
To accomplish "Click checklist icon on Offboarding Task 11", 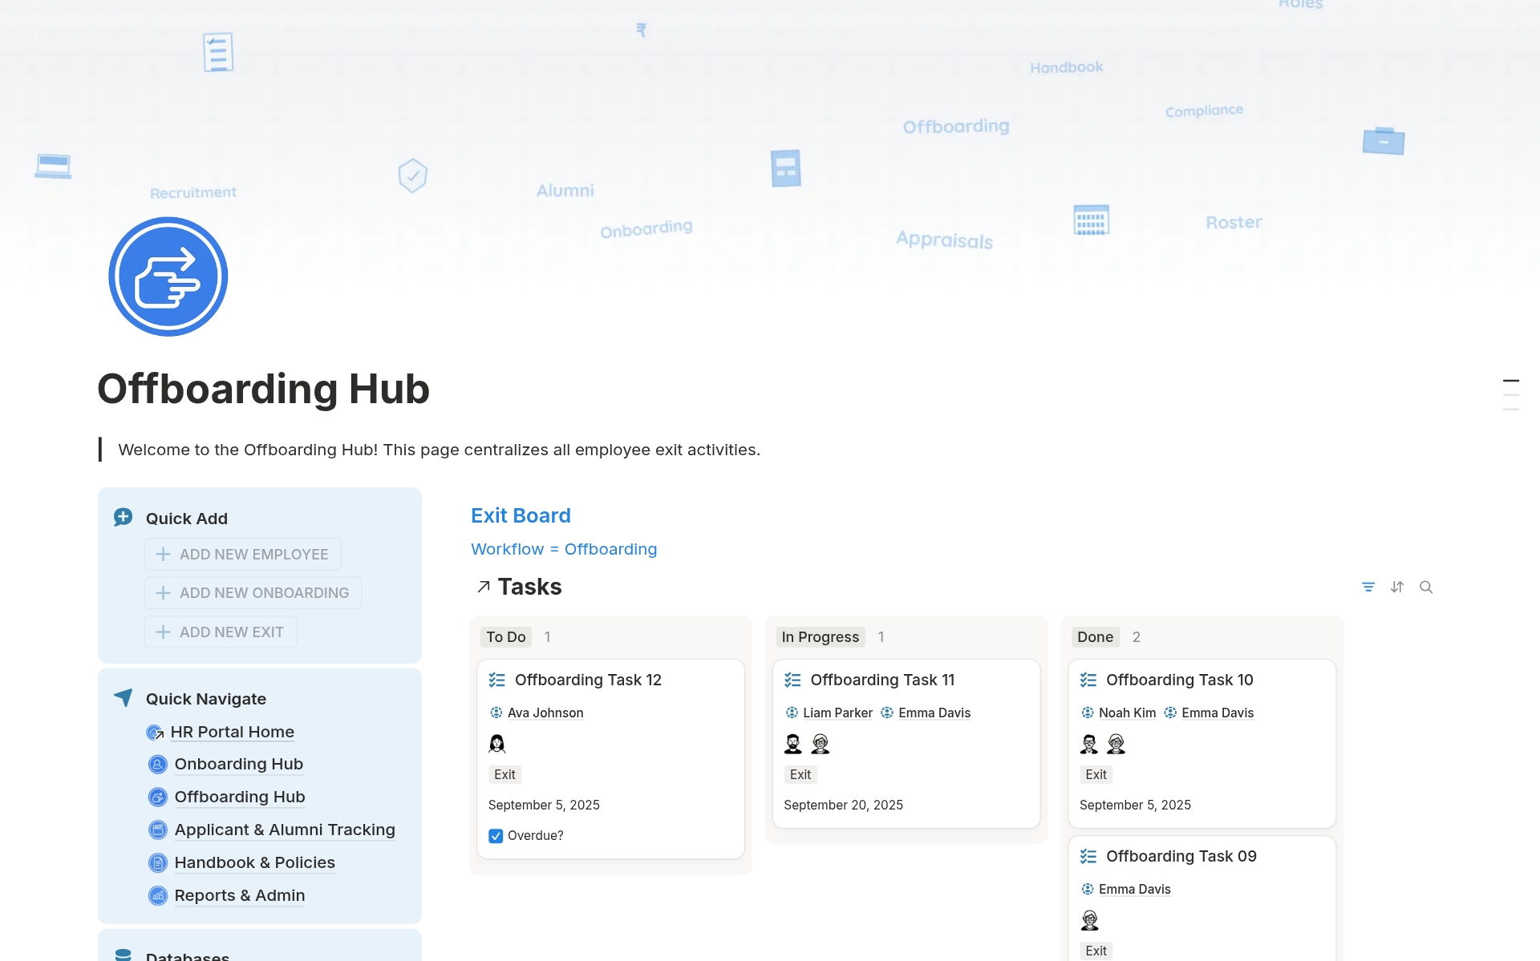I will tap(792, 680).
